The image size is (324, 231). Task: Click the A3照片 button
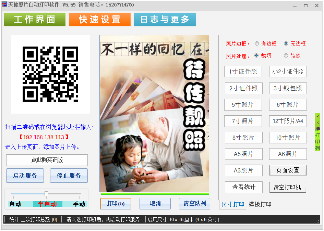click(x=244, y=170)
